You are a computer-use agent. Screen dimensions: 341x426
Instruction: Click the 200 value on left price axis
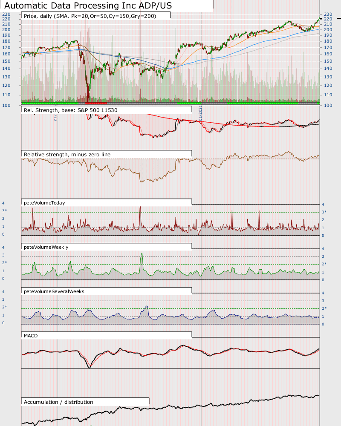[6, 30]
